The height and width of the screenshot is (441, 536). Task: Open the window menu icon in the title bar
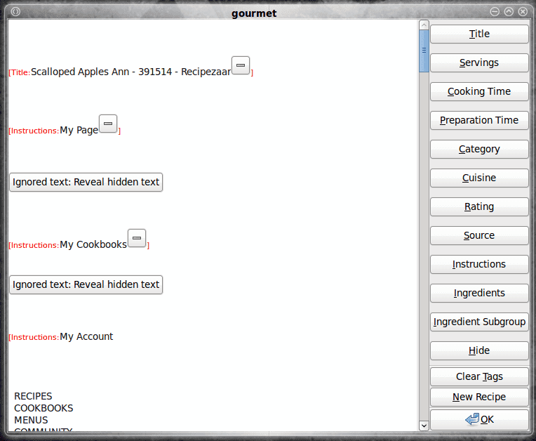[x=15, y=12]
